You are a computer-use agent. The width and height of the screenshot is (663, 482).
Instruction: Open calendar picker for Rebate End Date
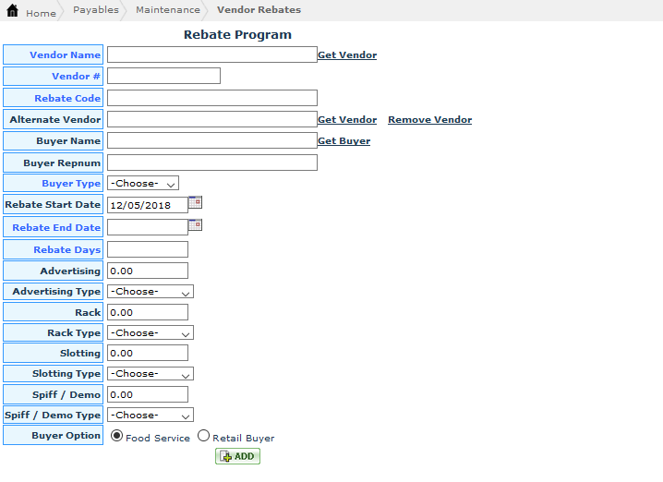195,224
